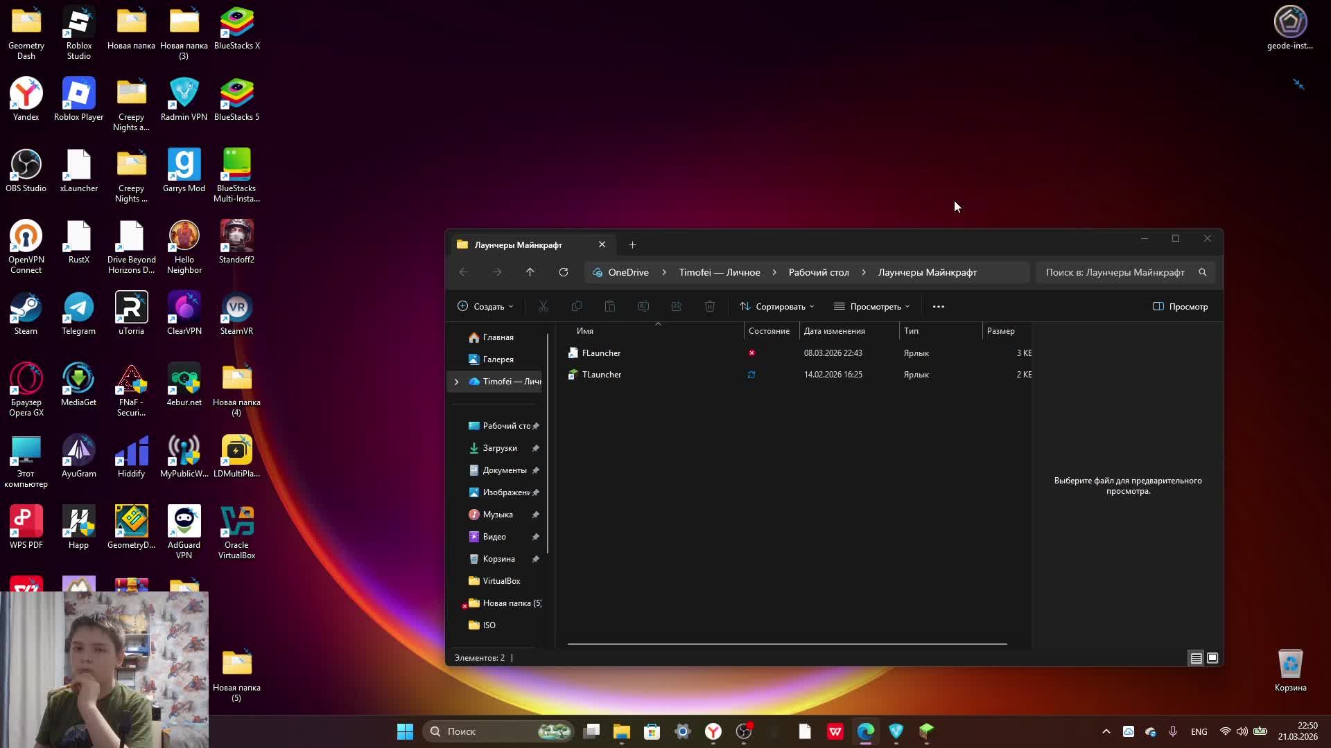Image resolution: width=1331 pixels, height=748 pixels.
Task: Click the Рабочий стол breadcrumb segment
Action: (x=819, y=272)
